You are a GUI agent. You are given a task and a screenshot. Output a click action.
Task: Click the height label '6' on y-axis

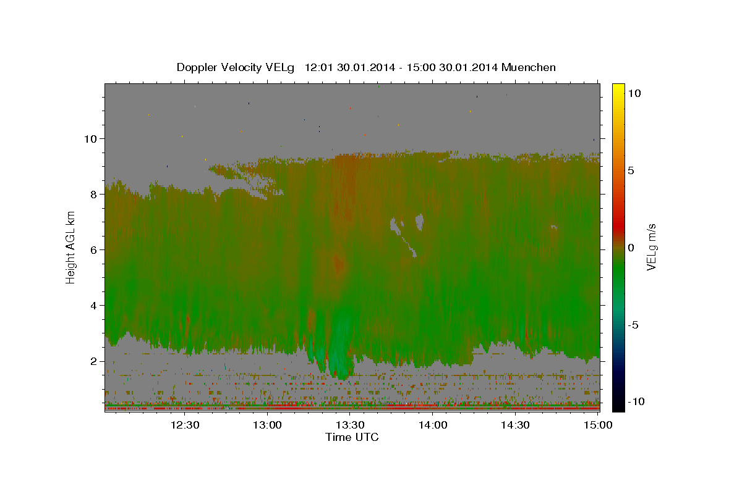click(x=94, y=249)
